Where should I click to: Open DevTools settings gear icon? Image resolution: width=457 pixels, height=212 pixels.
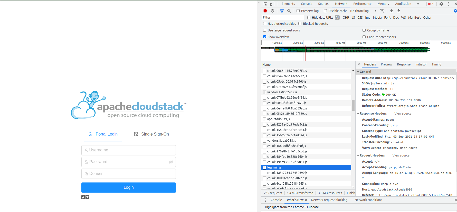click(x=441, y=4)
